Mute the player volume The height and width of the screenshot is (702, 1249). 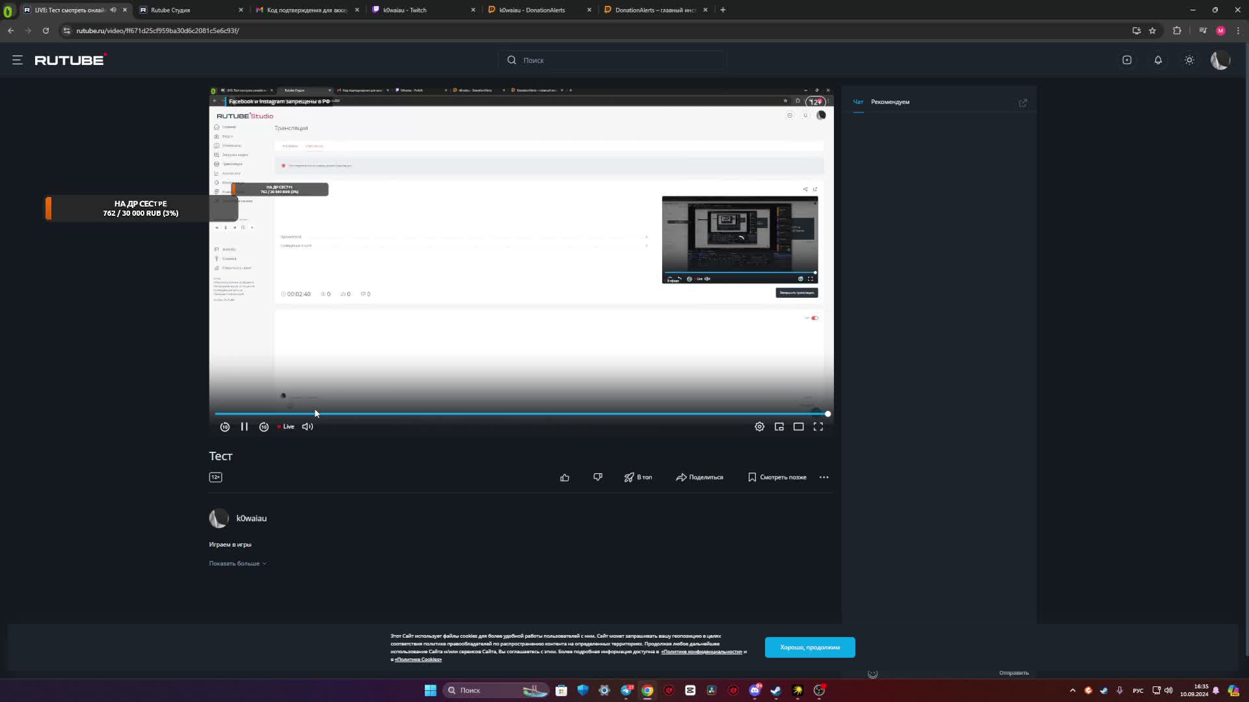pos(308,427)
